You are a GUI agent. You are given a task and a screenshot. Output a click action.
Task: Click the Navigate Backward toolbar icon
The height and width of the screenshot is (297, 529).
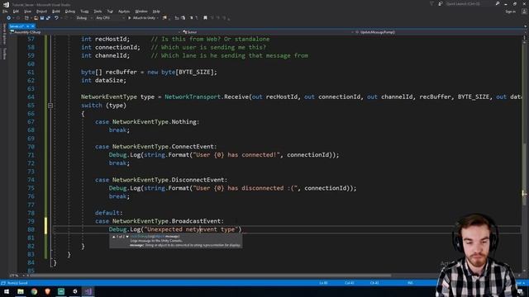[x=9, y=18]
